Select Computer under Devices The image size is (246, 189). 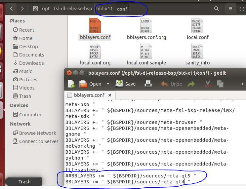coord(27,115)
